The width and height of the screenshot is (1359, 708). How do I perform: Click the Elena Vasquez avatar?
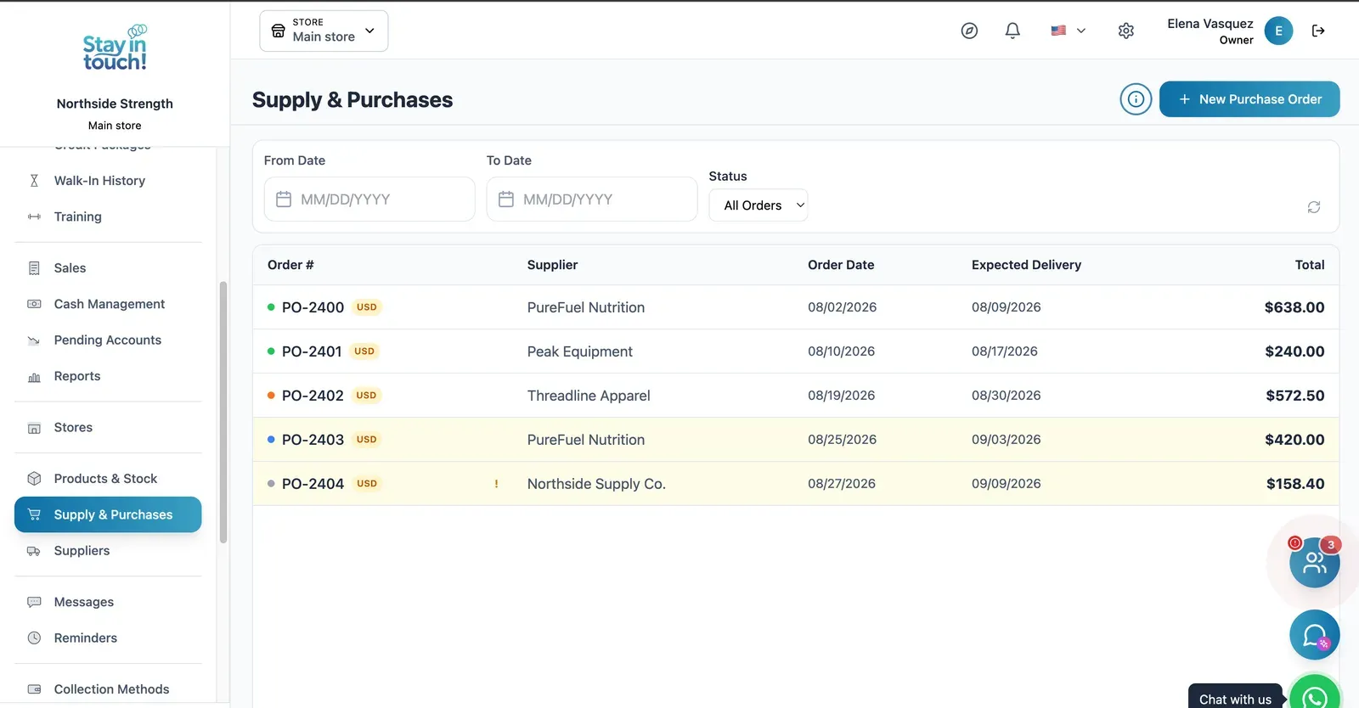[x=1278, y=31]
